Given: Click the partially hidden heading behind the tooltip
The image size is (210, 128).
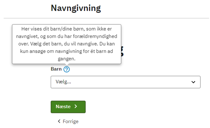Looking at the screenshot, I should pos(122,51).
